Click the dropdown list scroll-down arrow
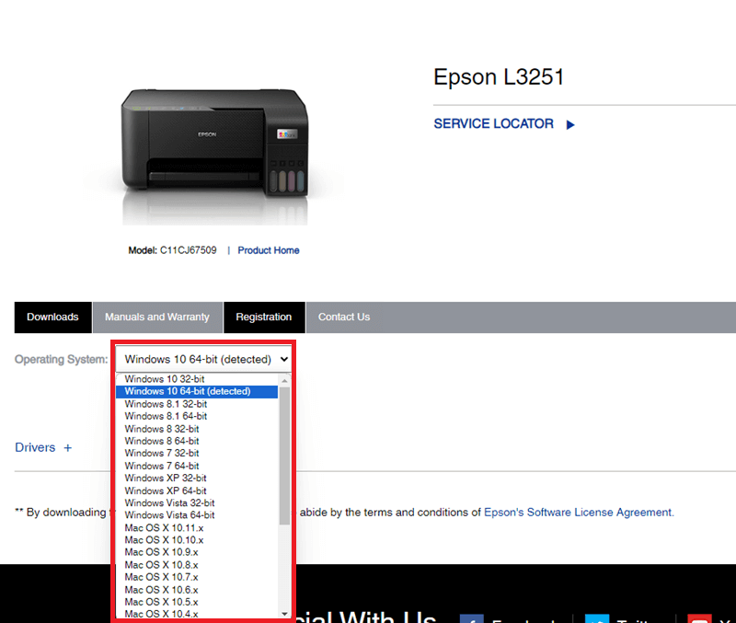Screen dimensions: 736x623 (284, 614)
